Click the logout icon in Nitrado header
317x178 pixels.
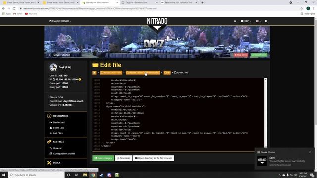pos(266,21)
